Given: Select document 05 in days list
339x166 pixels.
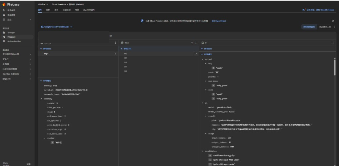Looking at the screenshot, I should 159,71.
